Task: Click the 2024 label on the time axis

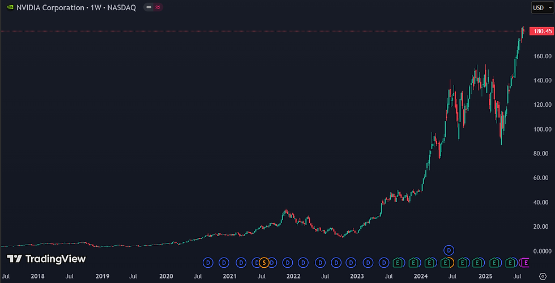Action: click(420, 276)
